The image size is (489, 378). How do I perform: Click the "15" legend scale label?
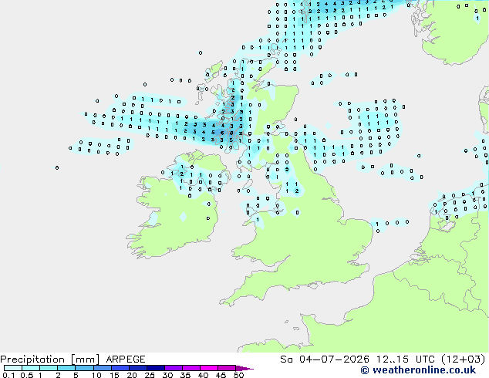pyautogui.click(x=114, y=375)
